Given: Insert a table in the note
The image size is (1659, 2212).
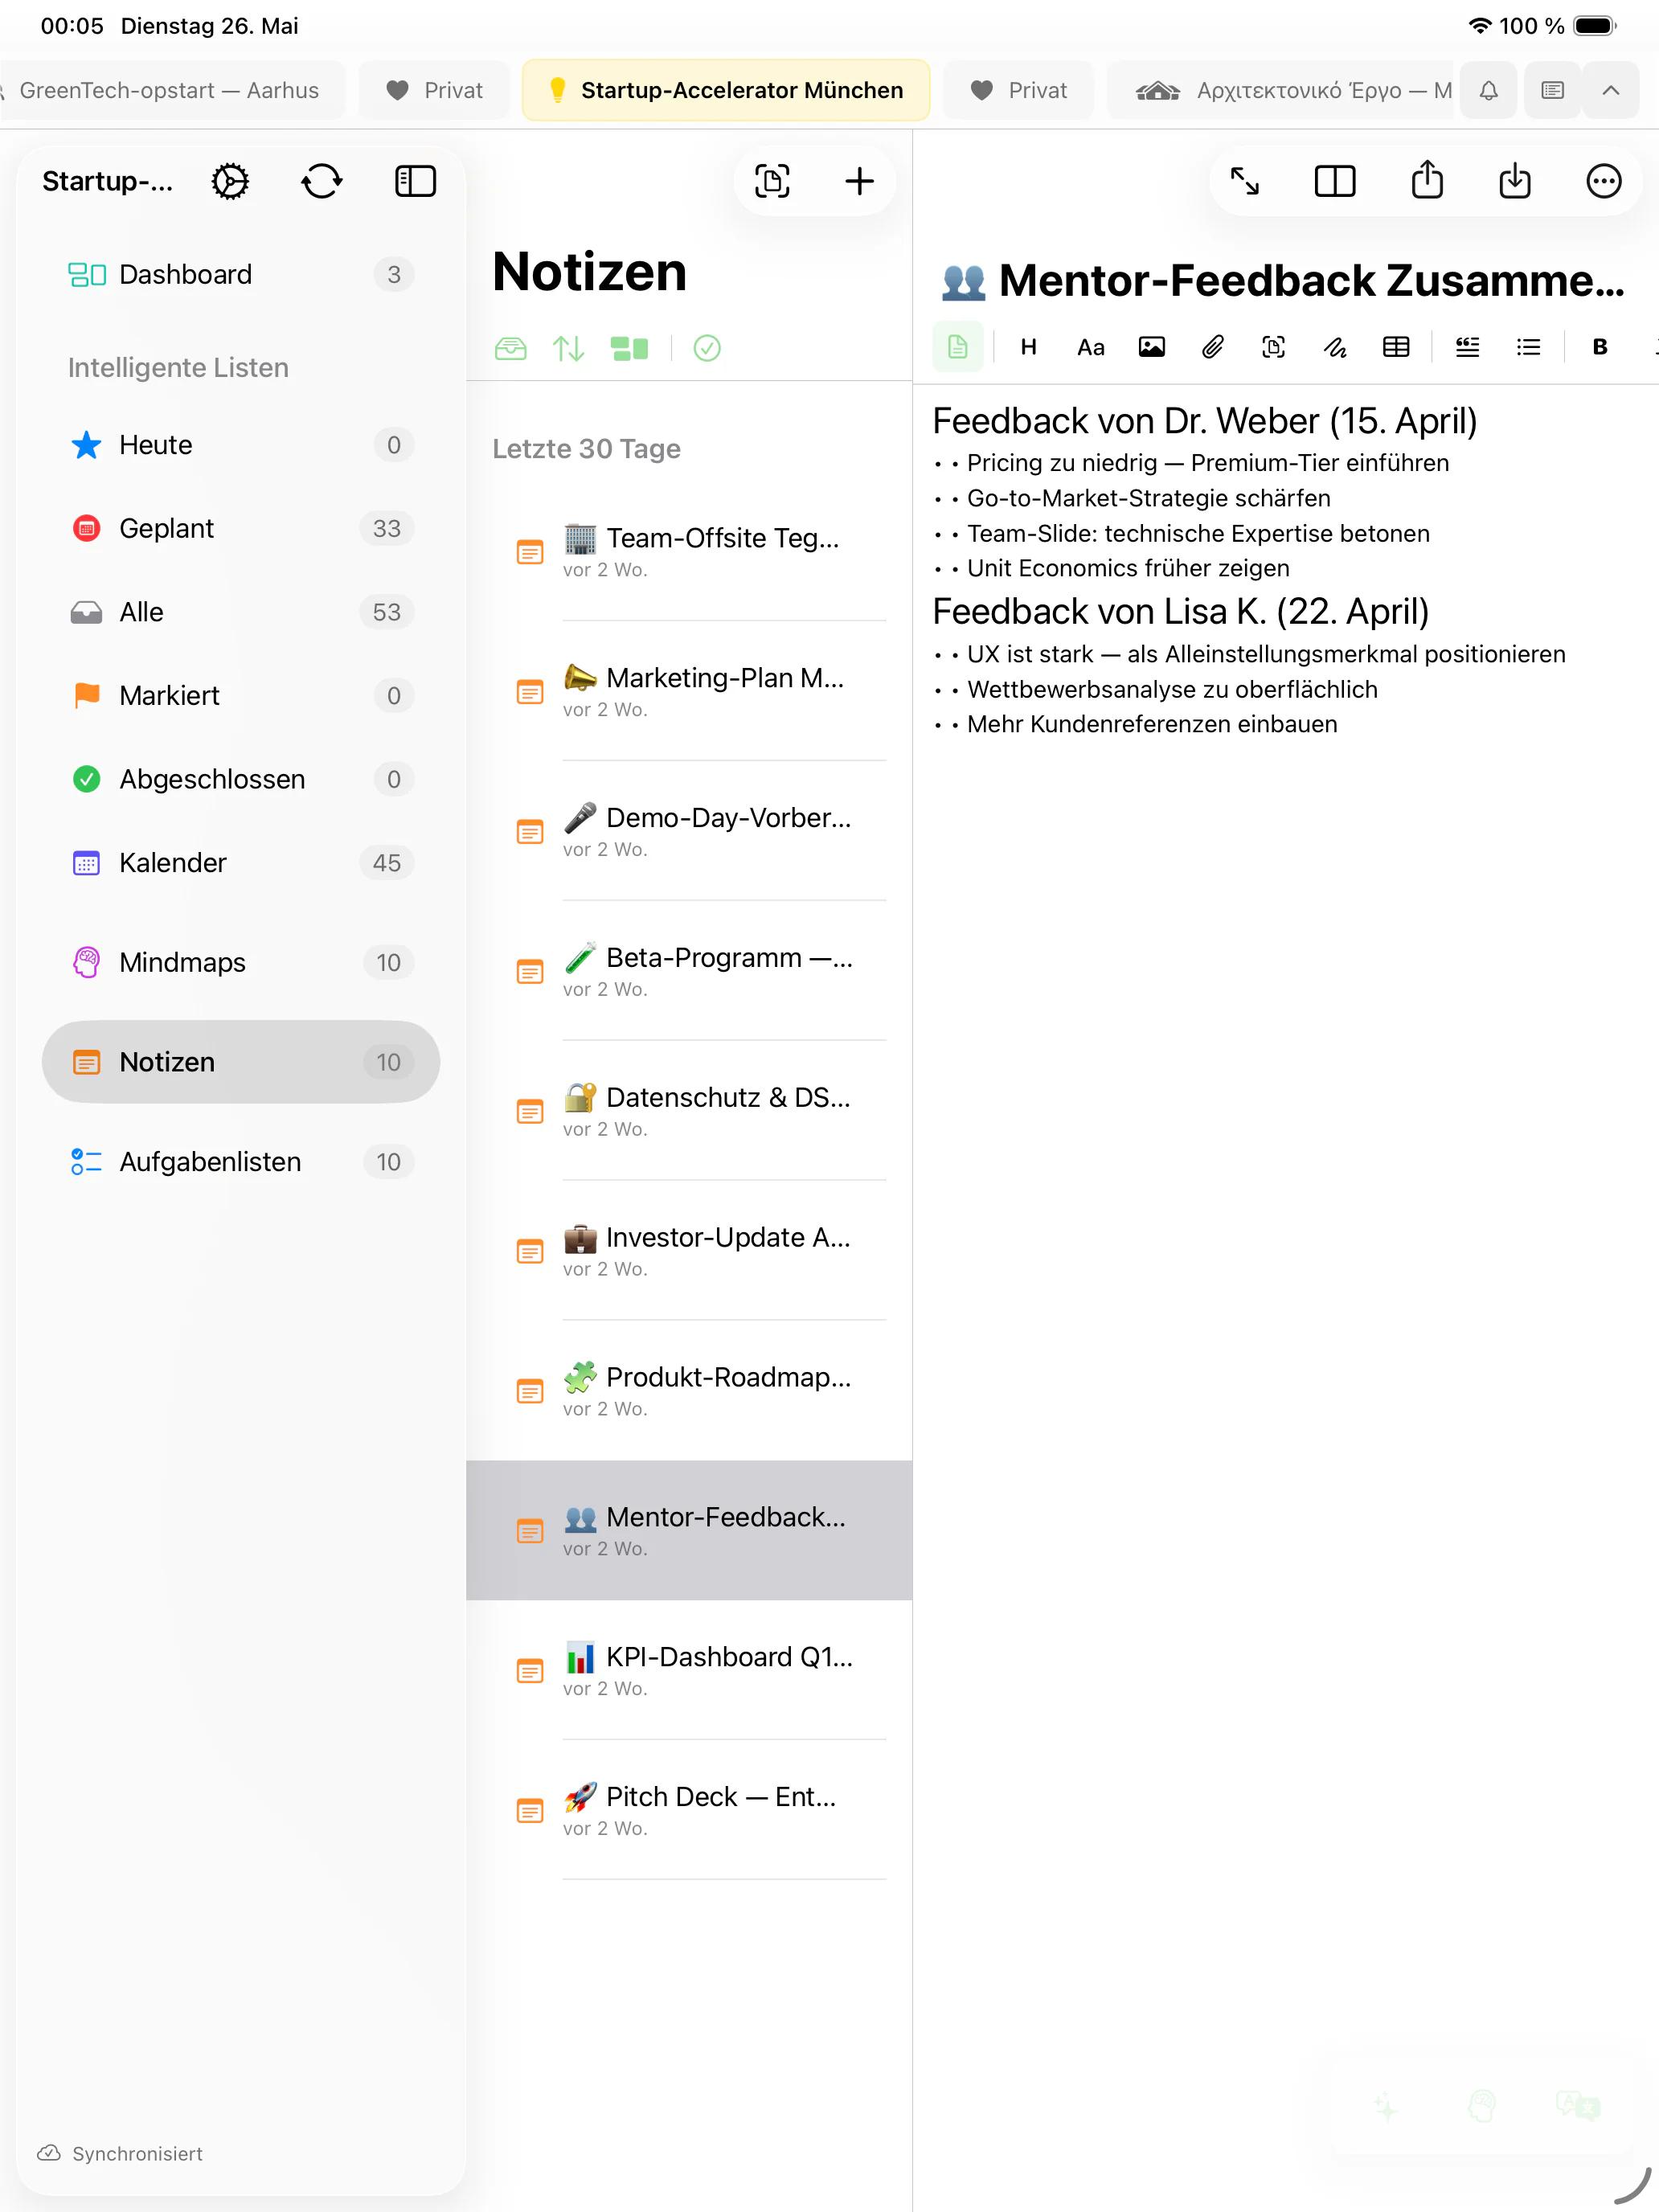Looking at the screenshot, I should pos(1396,347).
